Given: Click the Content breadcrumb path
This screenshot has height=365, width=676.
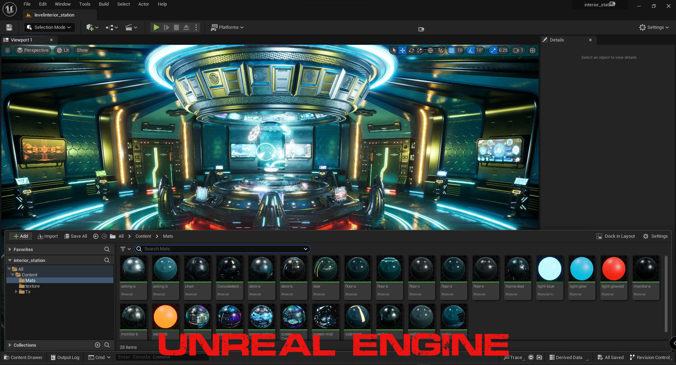Looking at the screenshot, I should click(143, 236).
